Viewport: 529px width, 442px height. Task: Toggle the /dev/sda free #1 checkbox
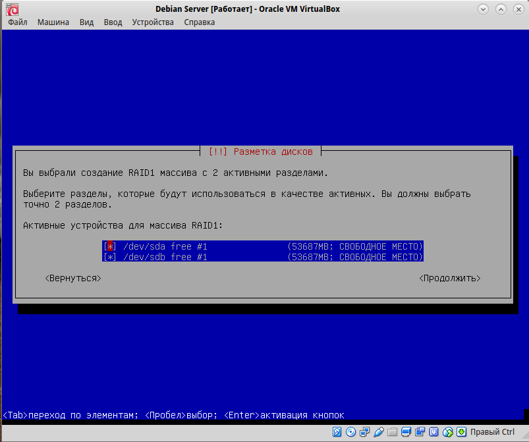tap(109, 246)
